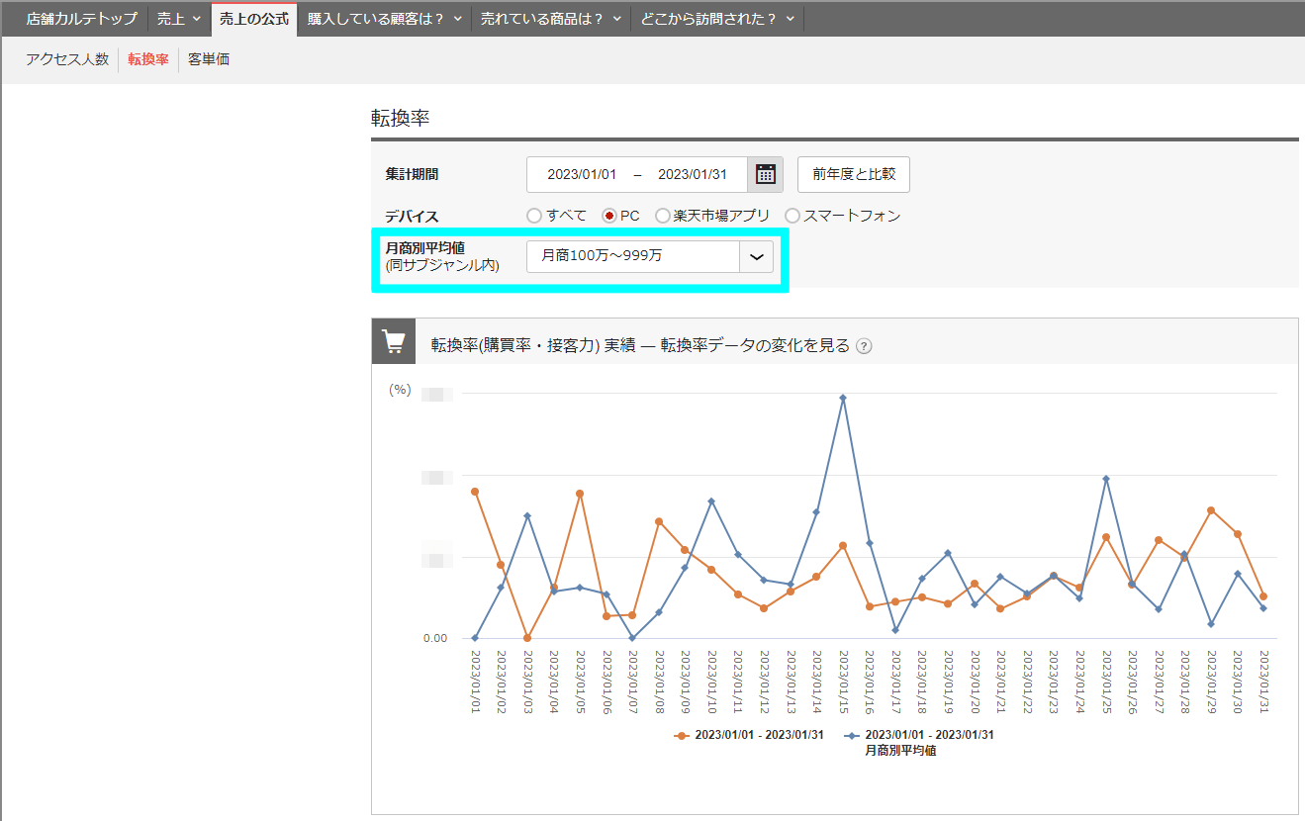Switch to 客単価 sub-tab
1305x821 pixels.
[209, 59]
